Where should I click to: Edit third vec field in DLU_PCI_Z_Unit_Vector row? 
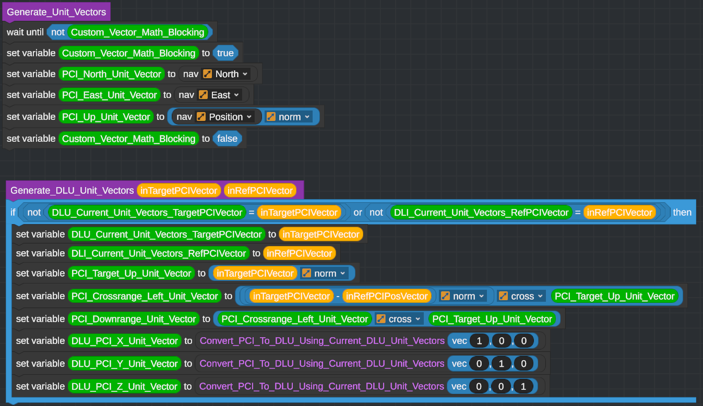[524, 387]
